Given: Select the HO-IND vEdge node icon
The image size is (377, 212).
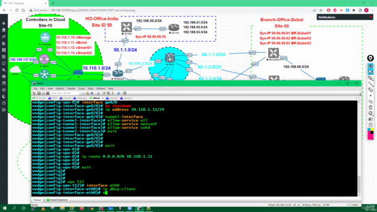Looking at the screenshot, I should [x=127, y=27].
